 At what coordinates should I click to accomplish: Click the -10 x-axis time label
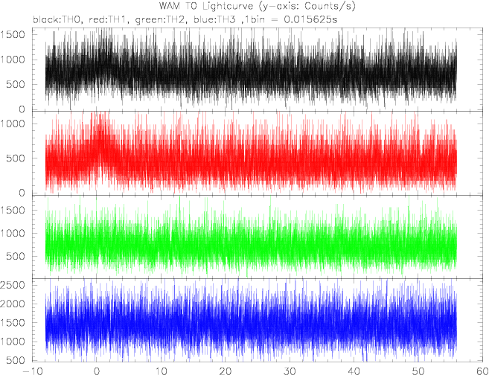(x=32, y=371)
